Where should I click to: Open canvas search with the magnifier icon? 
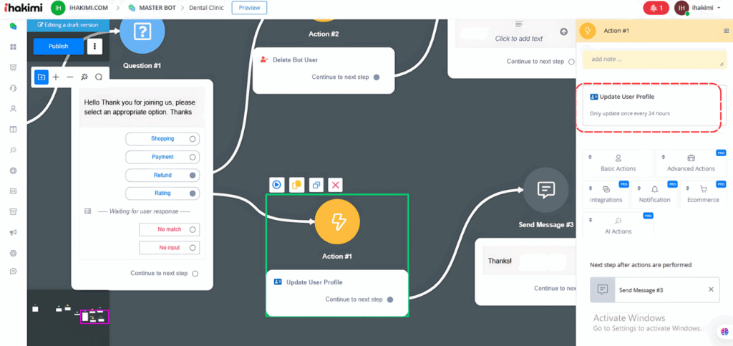[x=99, y=77]
